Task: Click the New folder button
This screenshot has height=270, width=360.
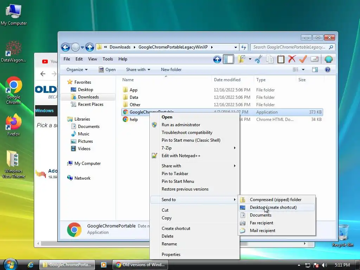Action: click(171, 70)
